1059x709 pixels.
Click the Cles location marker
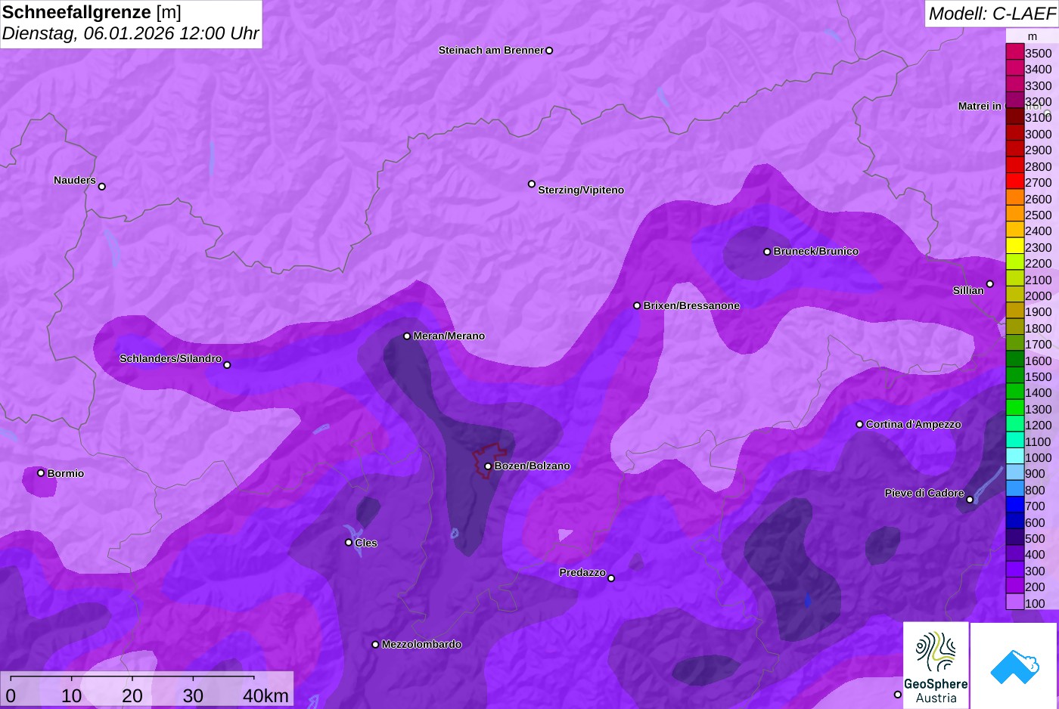pos(349,543)
